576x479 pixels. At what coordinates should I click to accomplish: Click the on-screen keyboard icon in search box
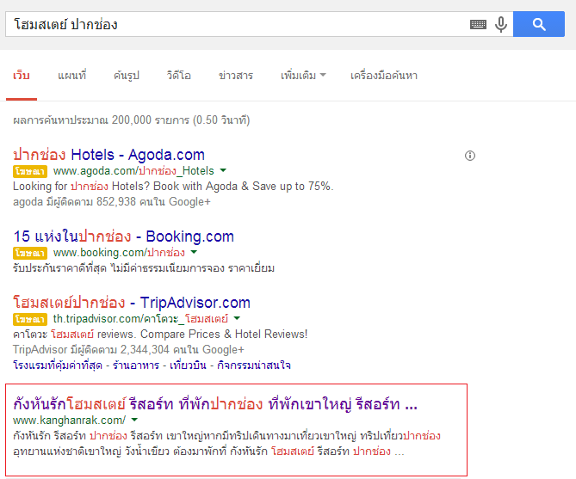point(478,25)
